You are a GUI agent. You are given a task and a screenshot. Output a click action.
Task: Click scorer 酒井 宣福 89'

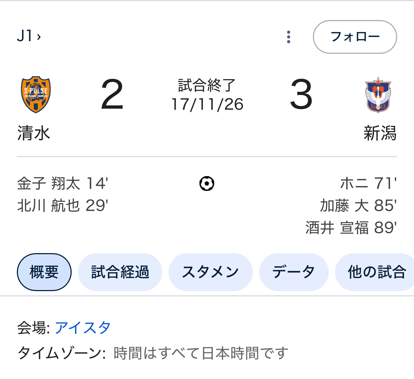tap(351, 228)
